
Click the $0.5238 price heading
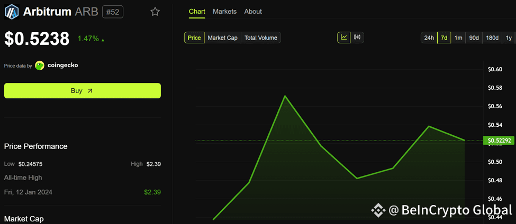(37, 39)
